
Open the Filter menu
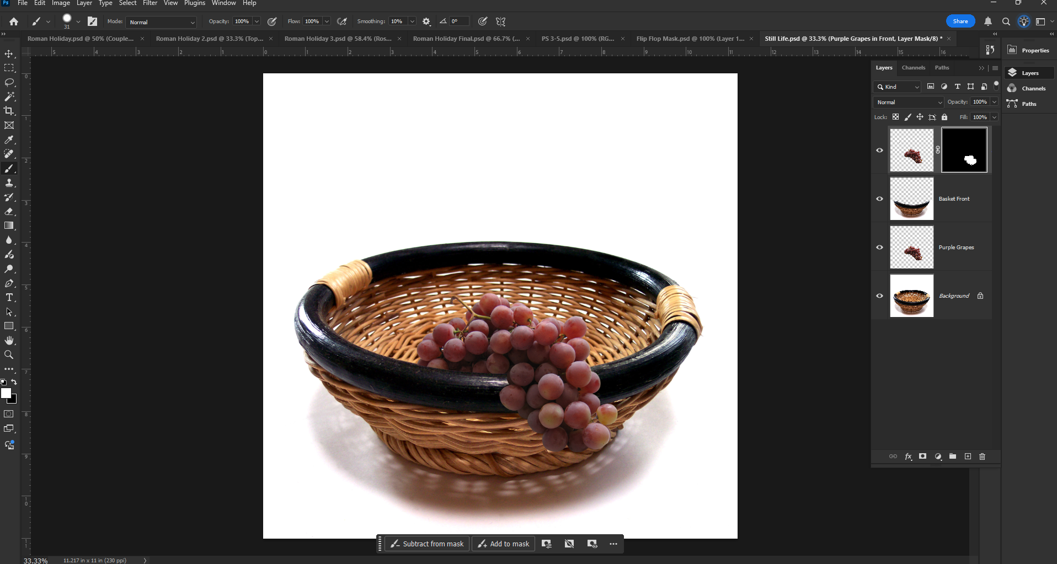point(150,3)
